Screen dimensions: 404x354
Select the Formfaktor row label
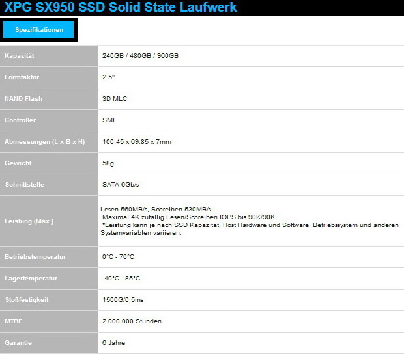click(22, 77)
